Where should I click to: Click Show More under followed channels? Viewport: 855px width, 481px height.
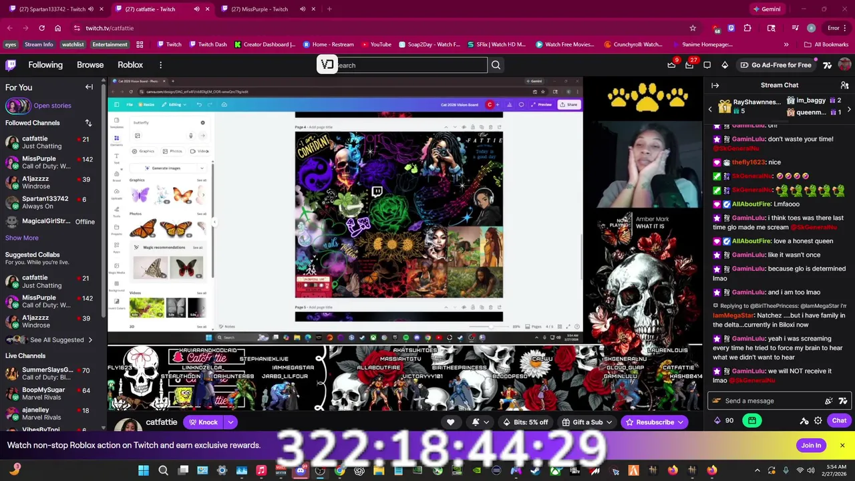point(22,238)
